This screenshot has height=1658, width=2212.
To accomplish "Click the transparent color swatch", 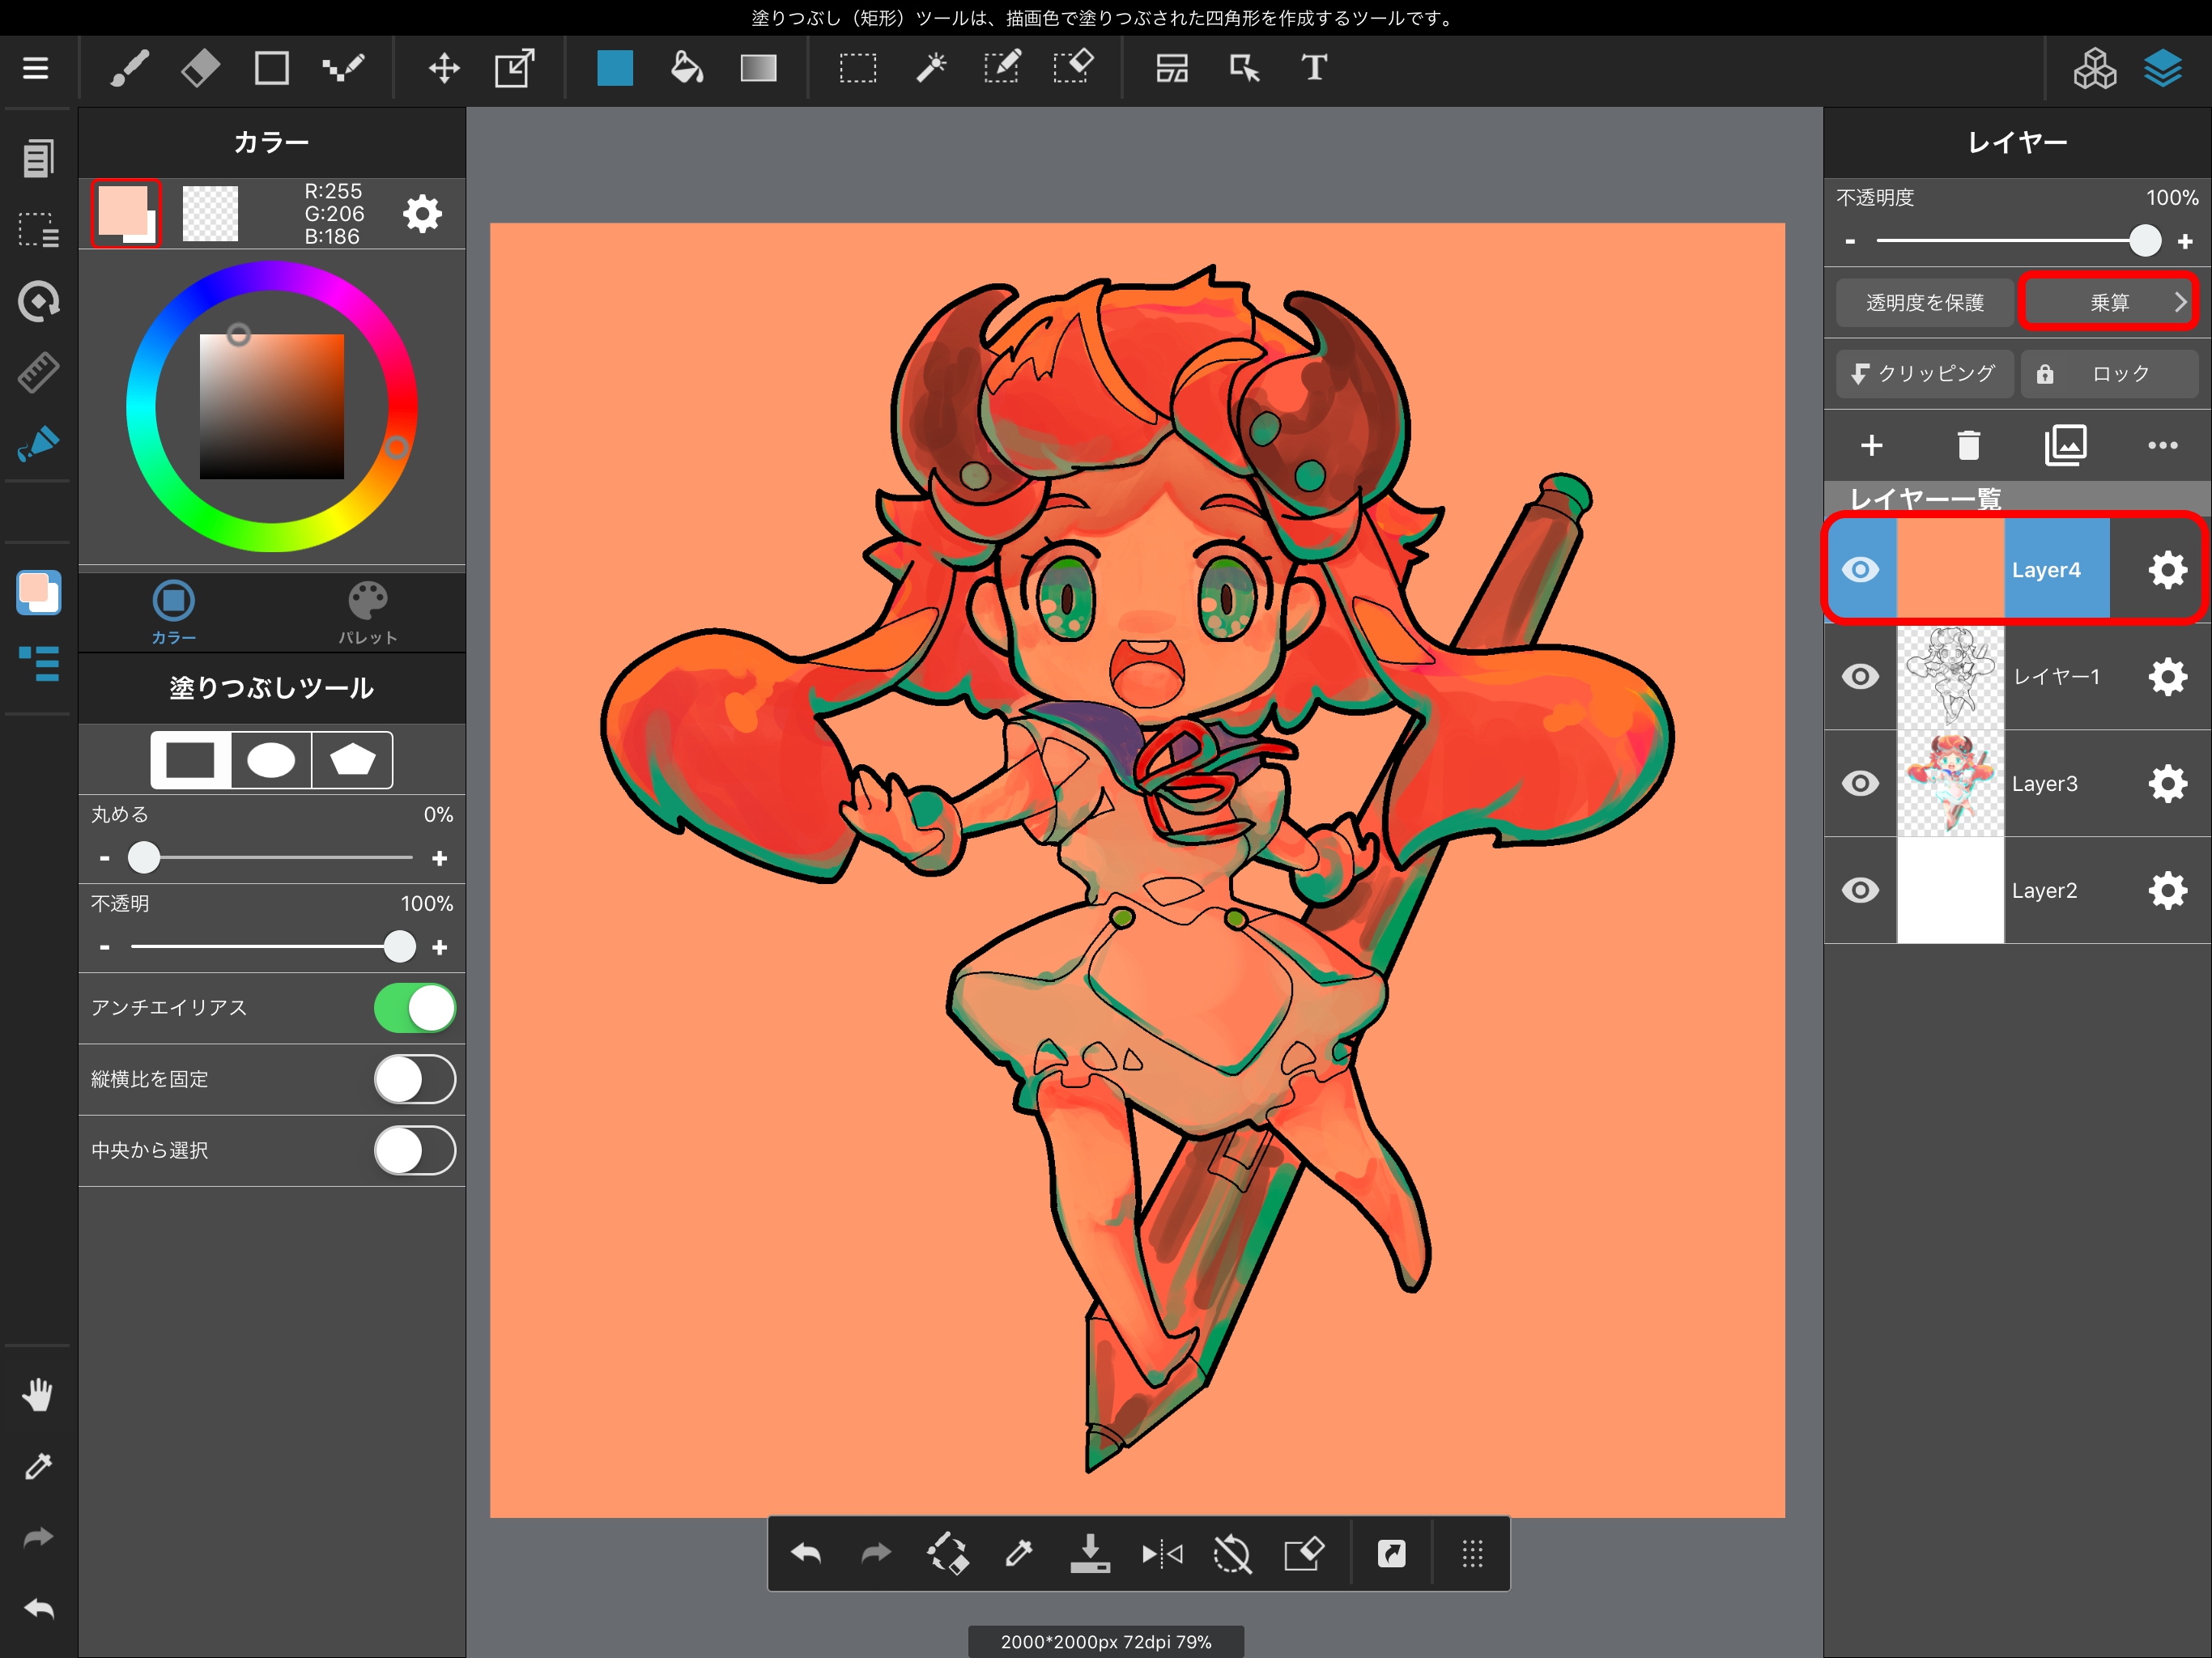I will [x=210, y=213].
